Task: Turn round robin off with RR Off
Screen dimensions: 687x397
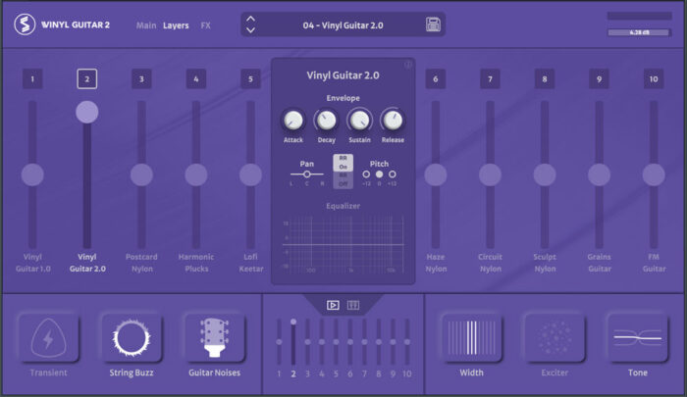Action: pyautogui.click(x=343, y=180)
